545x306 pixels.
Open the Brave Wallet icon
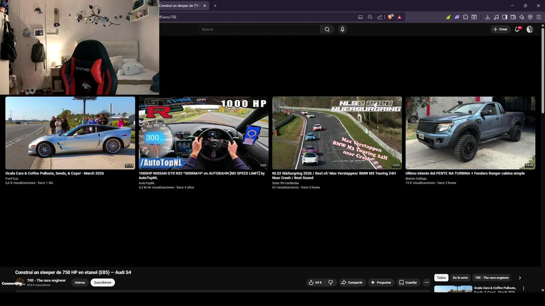513,17
